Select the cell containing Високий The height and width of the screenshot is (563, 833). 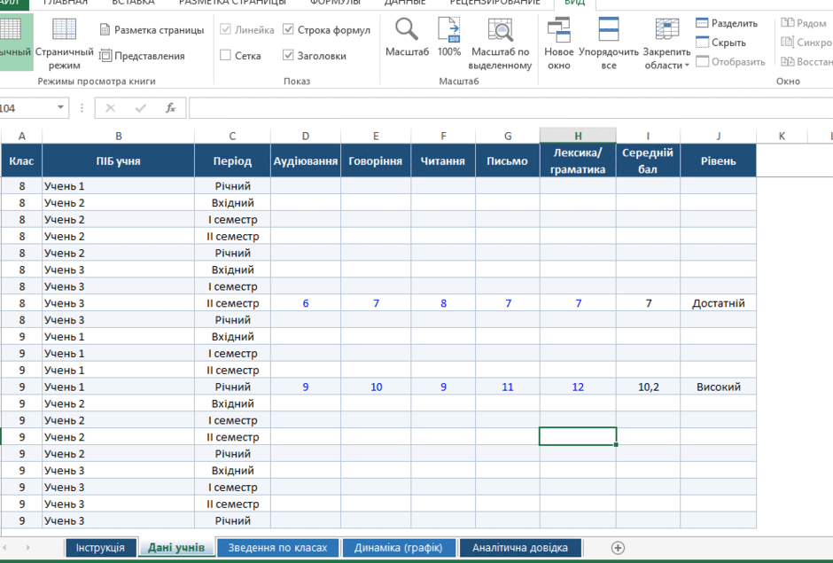point(719,387)
